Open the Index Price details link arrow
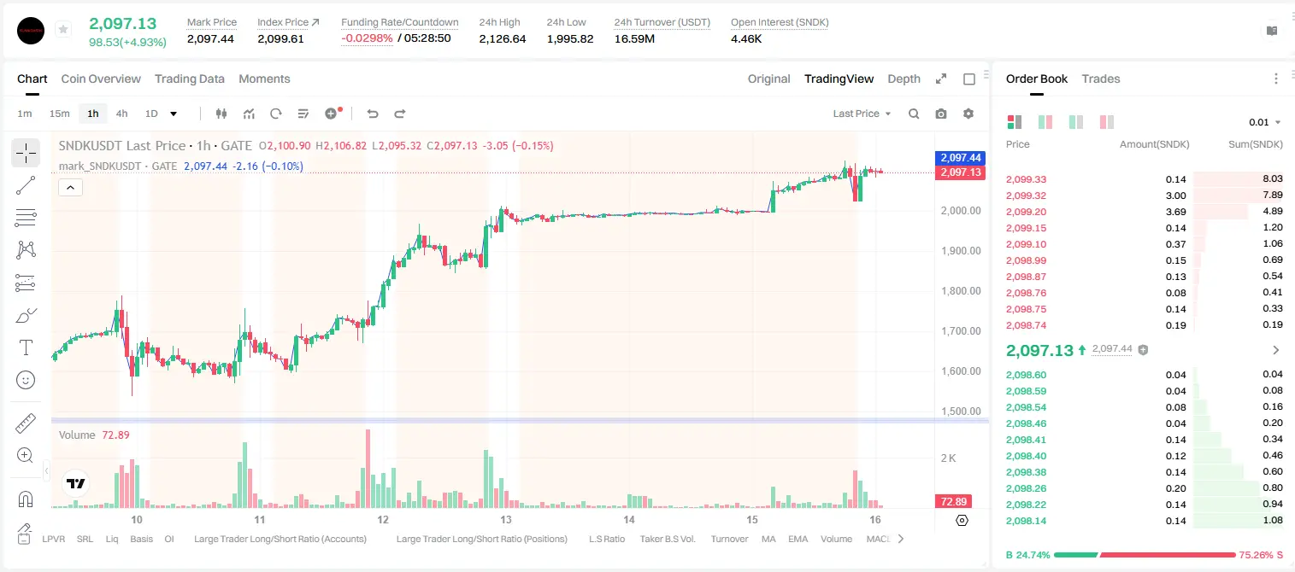Image resolution: width=1295 pixels, height=572 pixels. coord(315,22)
